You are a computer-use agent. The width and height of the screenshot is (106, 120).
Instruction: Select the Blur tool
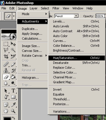click(6, 83)
